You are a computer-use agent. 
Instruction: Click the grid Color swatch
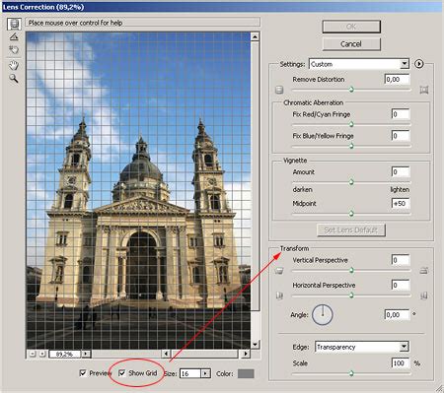coord(246,373)
